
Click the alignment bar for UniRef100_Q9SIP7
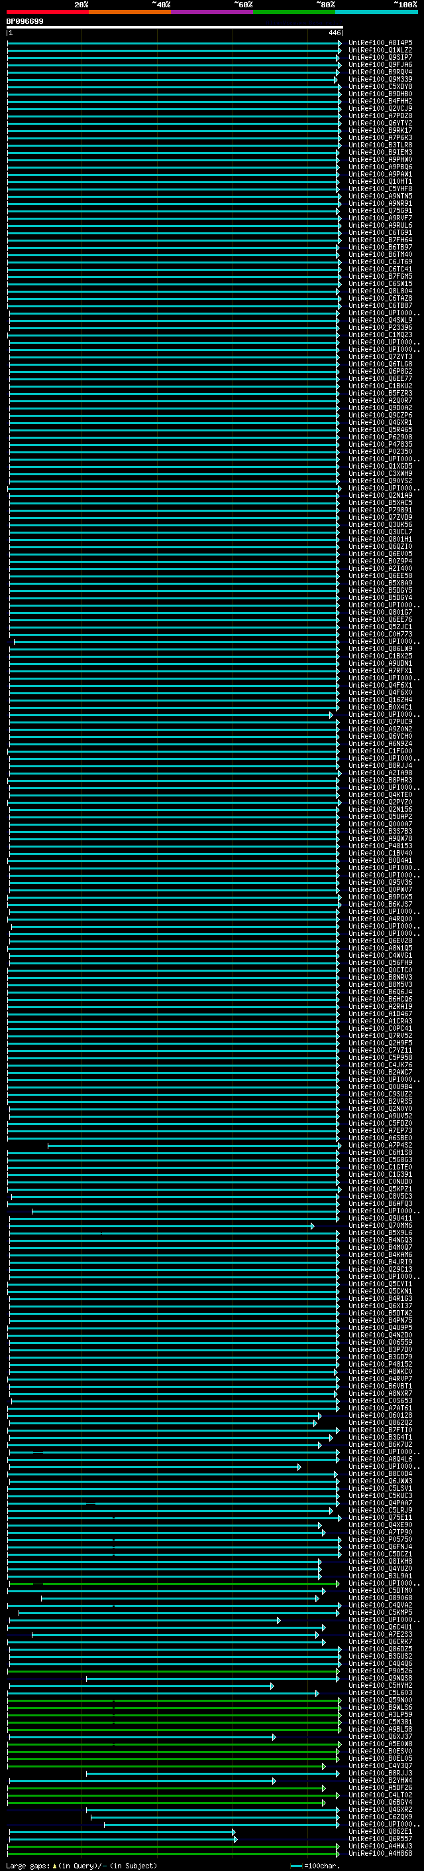[x=174, y=57]
